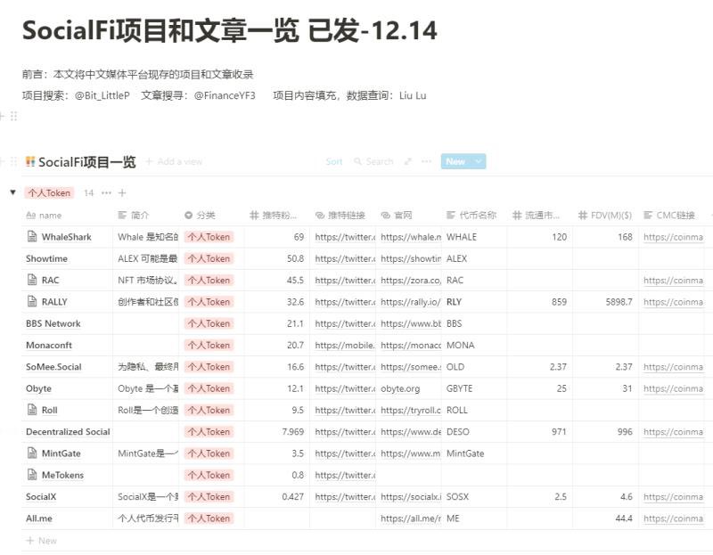The image size is (713, 555).
Task: Open the Showtime entry
Action: tap(47, 258)
